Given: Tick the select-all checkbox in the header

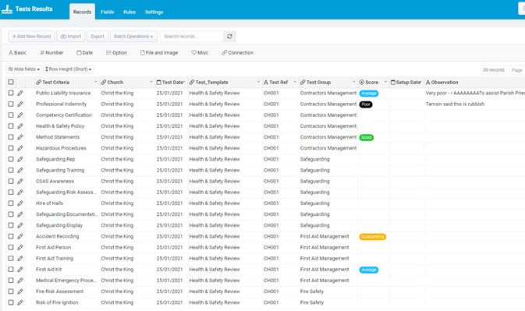Looking at the screenshot, I should pyautogui.click(x=11, y=82).
